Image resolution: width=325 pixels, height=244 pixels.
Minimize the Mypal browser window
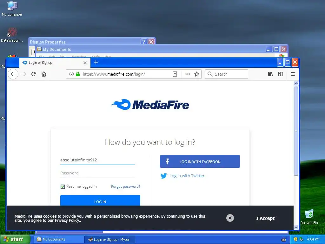tap(280, 62)
